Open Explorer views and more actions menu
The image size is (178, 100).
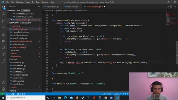39,7
